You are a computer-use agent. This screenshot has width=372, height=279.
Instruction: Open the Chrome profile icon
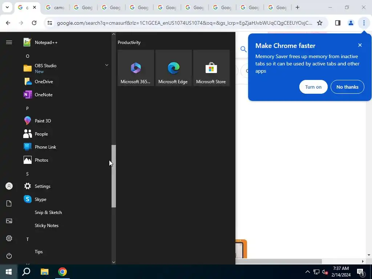click(x=351, y=23)
